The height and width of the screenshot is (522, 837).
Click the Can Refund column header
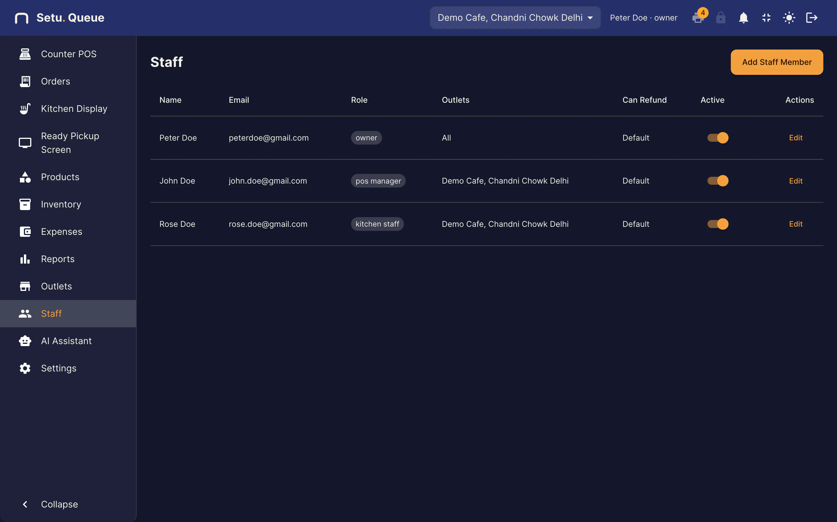(x=644, y=100)
